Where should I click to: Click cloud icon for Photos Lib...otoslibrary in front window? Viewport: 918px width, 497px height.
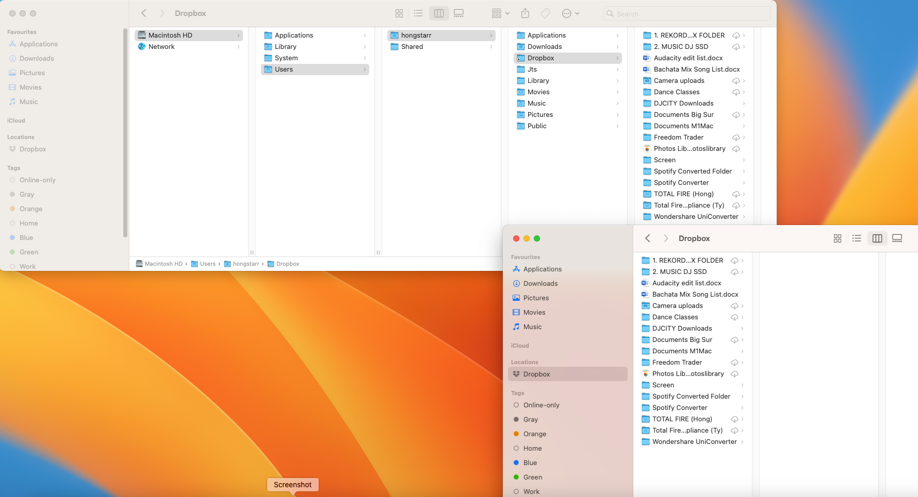[x=734, y=374]
